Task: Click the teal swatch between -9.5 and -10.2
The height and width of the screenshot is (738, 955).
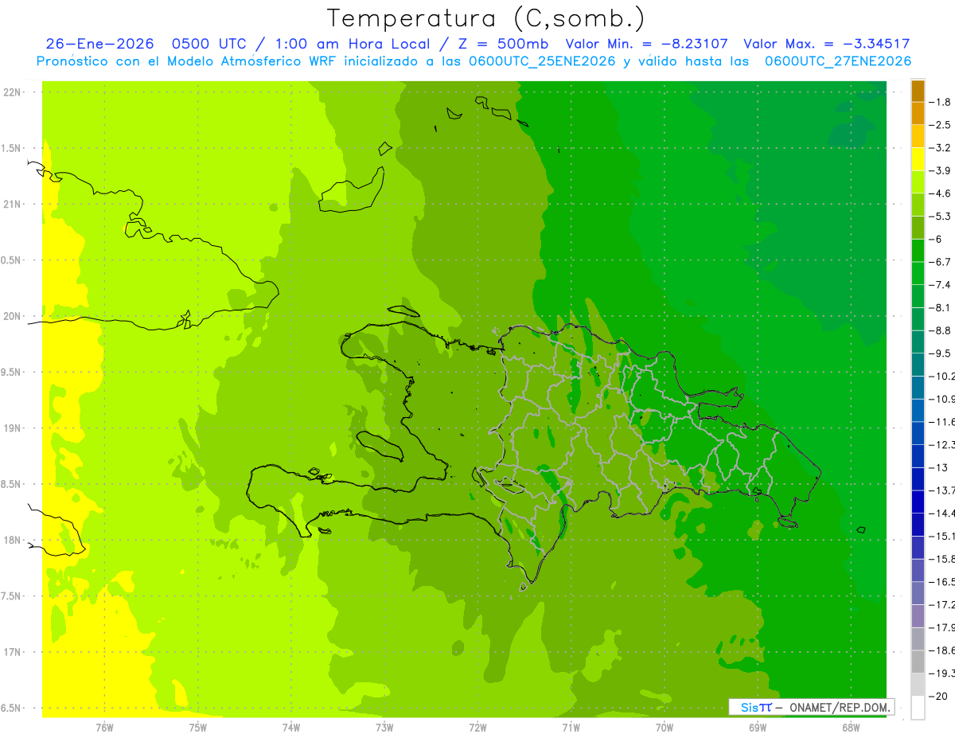Action: tap(918, 364)
